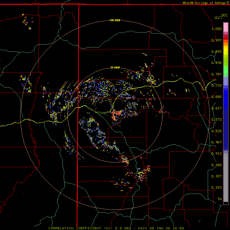Click the 1.000 scale value
Image resolution: width=230 pixels, height=230 pixels.
pyautogui.click(x=216, y=29)
